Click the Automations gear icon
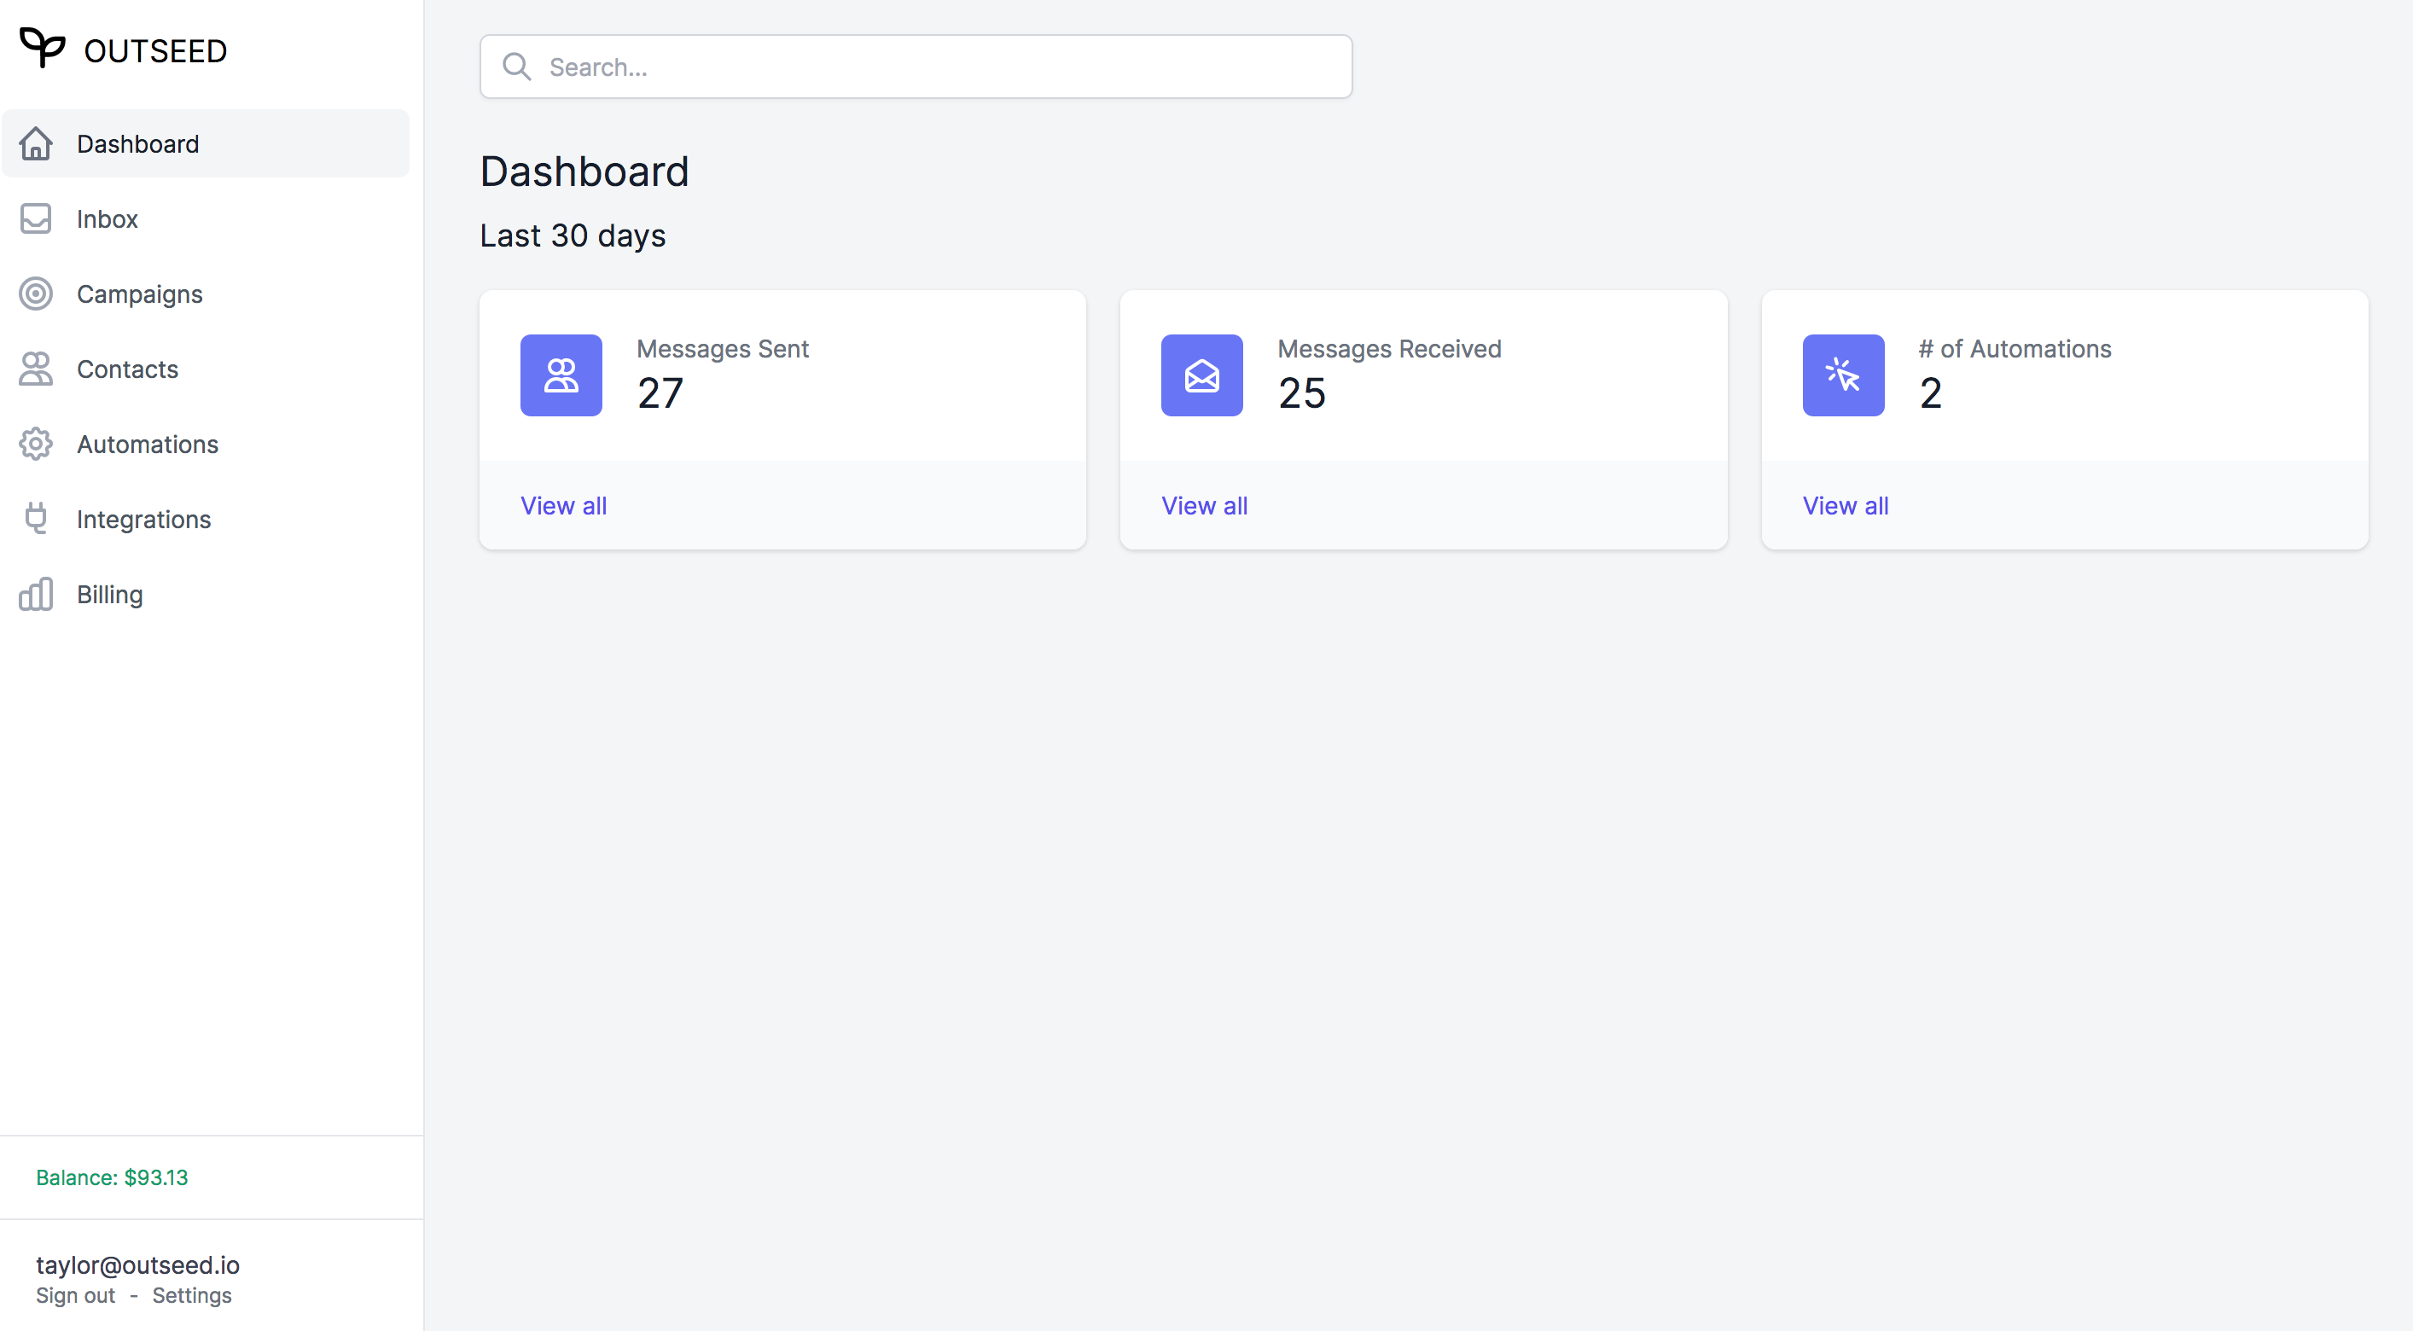Screen dimensions: 2413x1331 click(x=36, y=444)
